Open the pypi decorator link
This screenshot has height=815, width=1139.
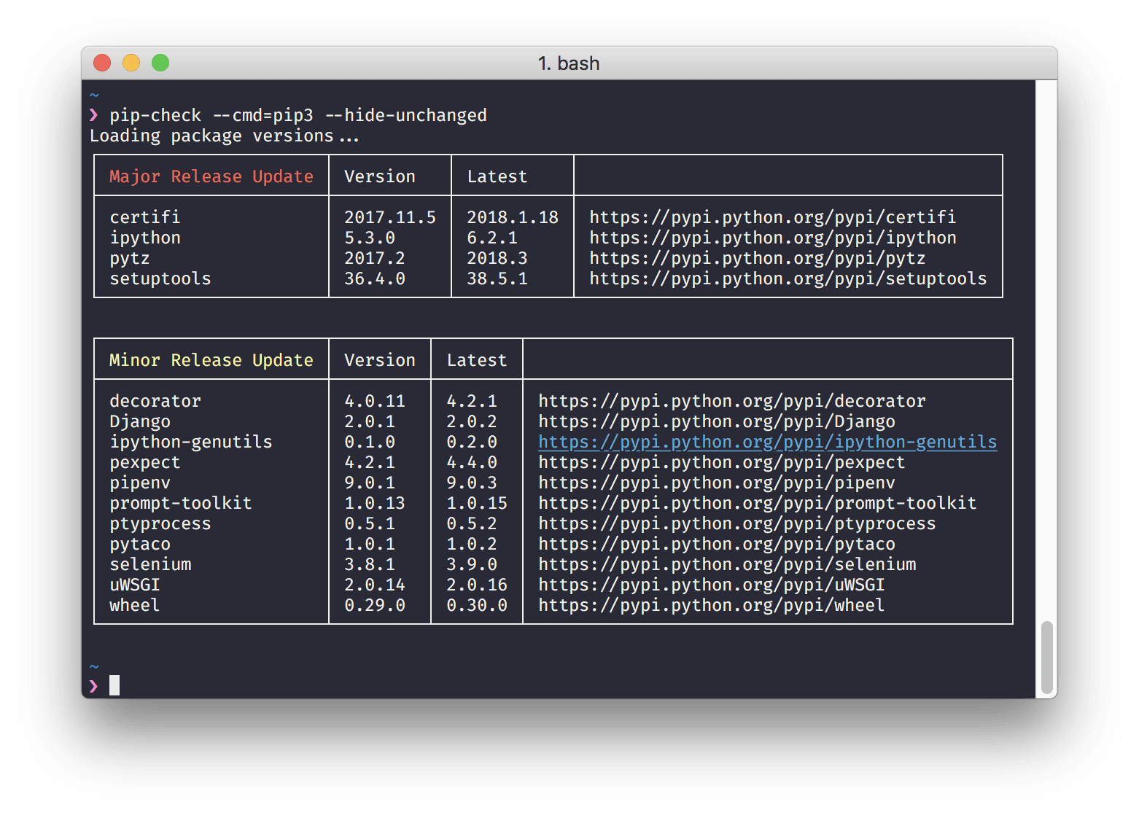point(731,400)
